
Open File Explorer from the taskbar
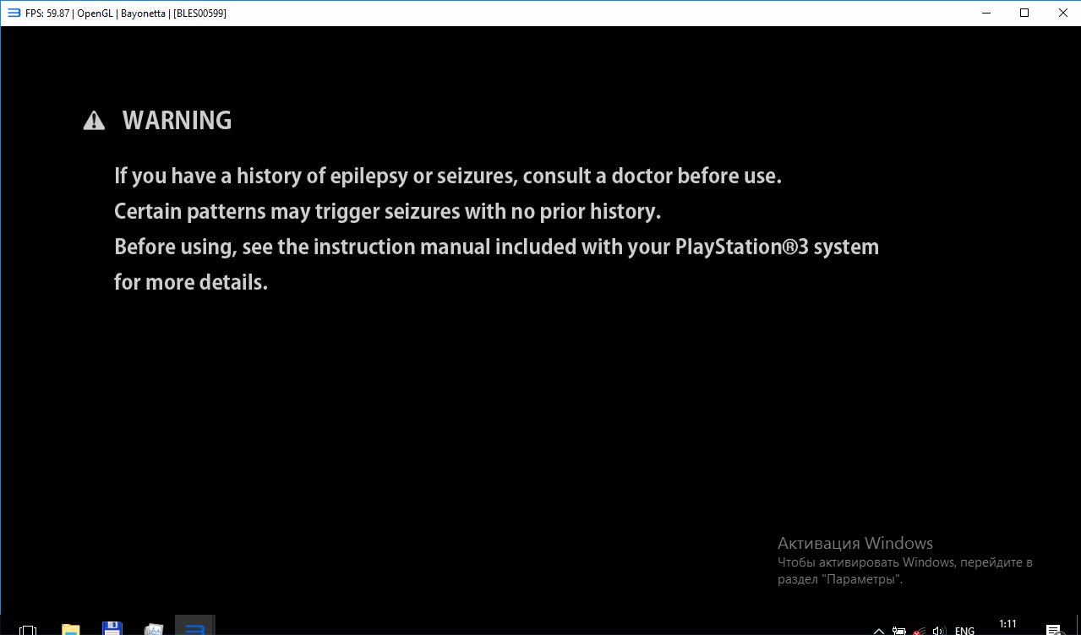point(71,629)
